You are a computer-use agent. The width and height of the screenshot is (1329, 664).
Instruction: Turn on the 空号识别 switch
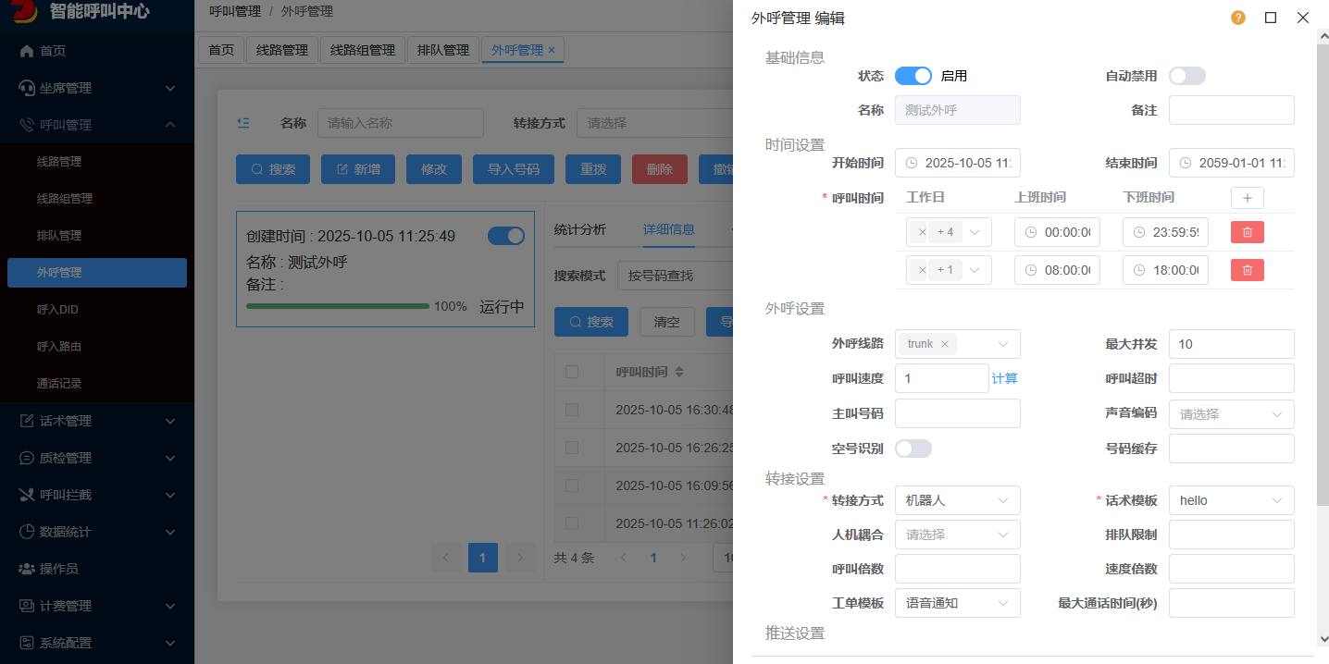913,449
